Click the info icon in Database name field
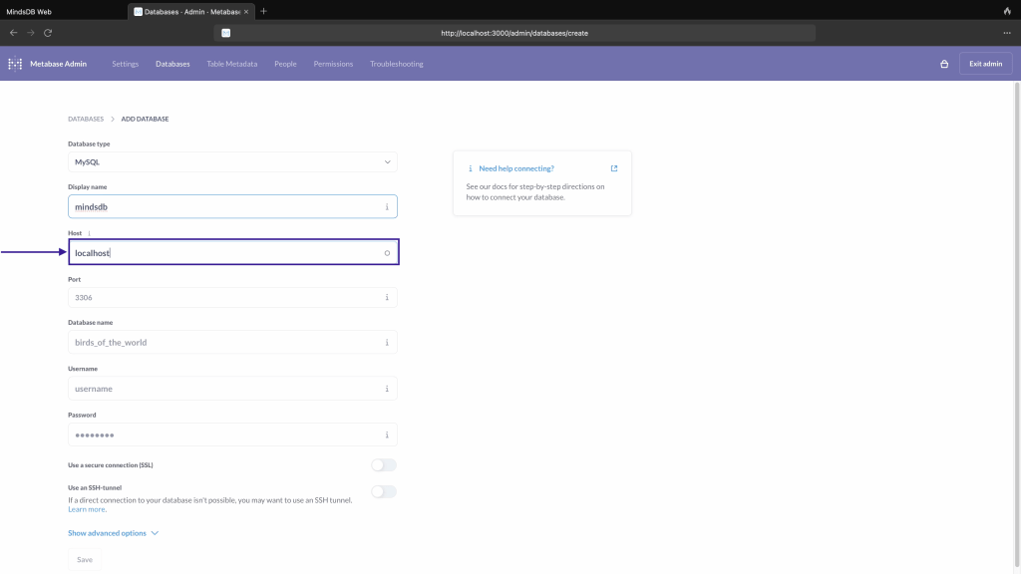This screenshot has width=1021, height=574. 387,343
